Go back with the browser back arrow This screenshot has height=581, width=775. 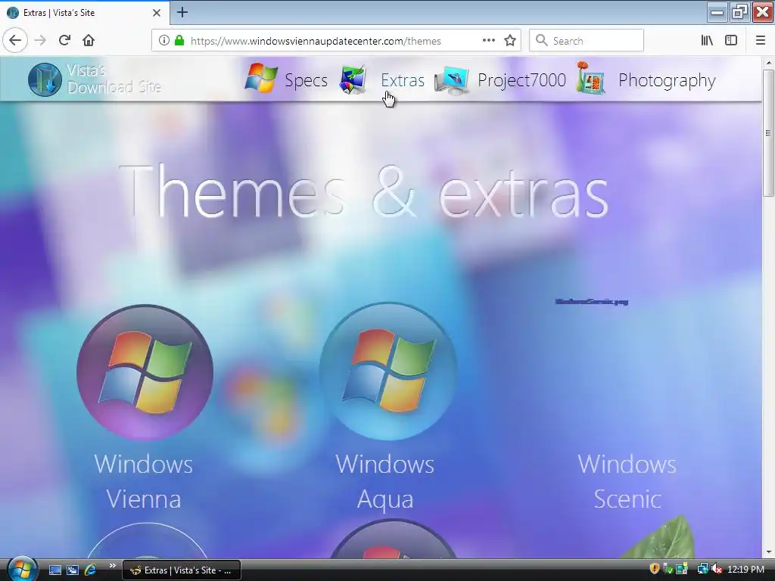coord(15,40)
